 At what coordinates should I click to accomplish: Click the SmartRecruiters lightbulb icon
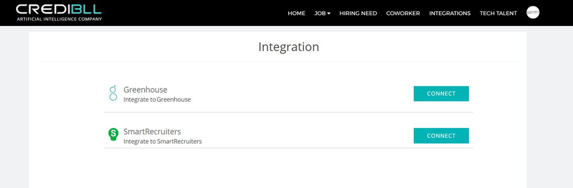[113, 135]
